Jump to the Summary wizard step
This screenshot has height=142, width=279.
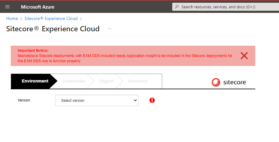tap(138, 81)
